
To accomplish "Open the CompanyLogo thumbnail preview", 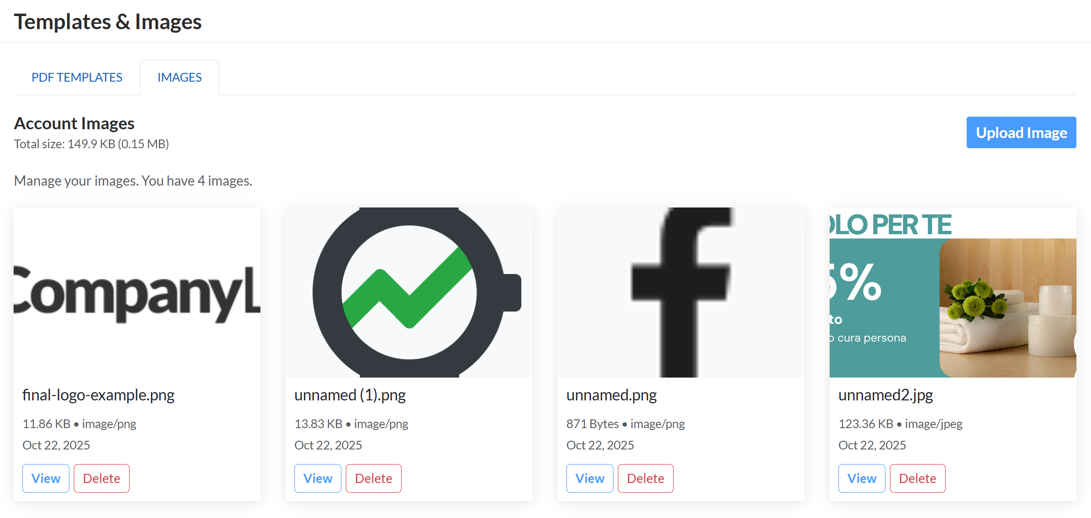I will [x=136, y=292].
